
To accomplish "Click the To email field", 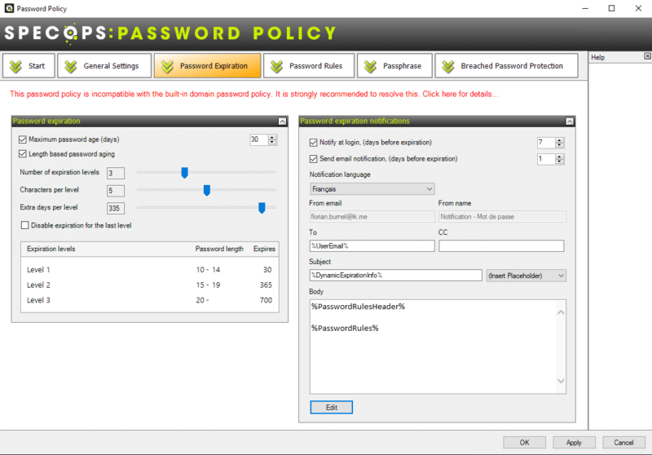I will pos(372,245).
